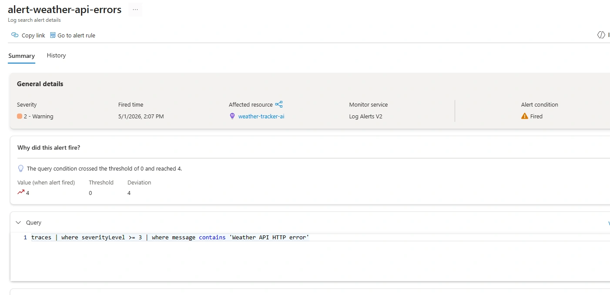Click the Log search alert details subtitle

point(34,20)
